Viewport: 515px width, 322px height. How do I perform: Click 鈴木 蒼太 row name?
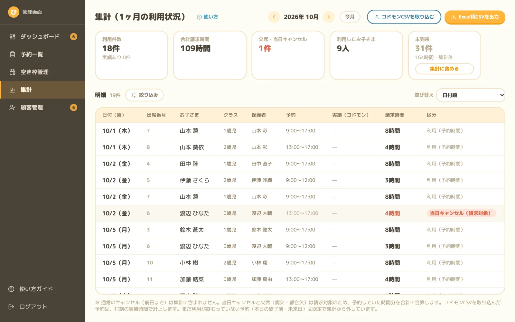coord(192,230)
